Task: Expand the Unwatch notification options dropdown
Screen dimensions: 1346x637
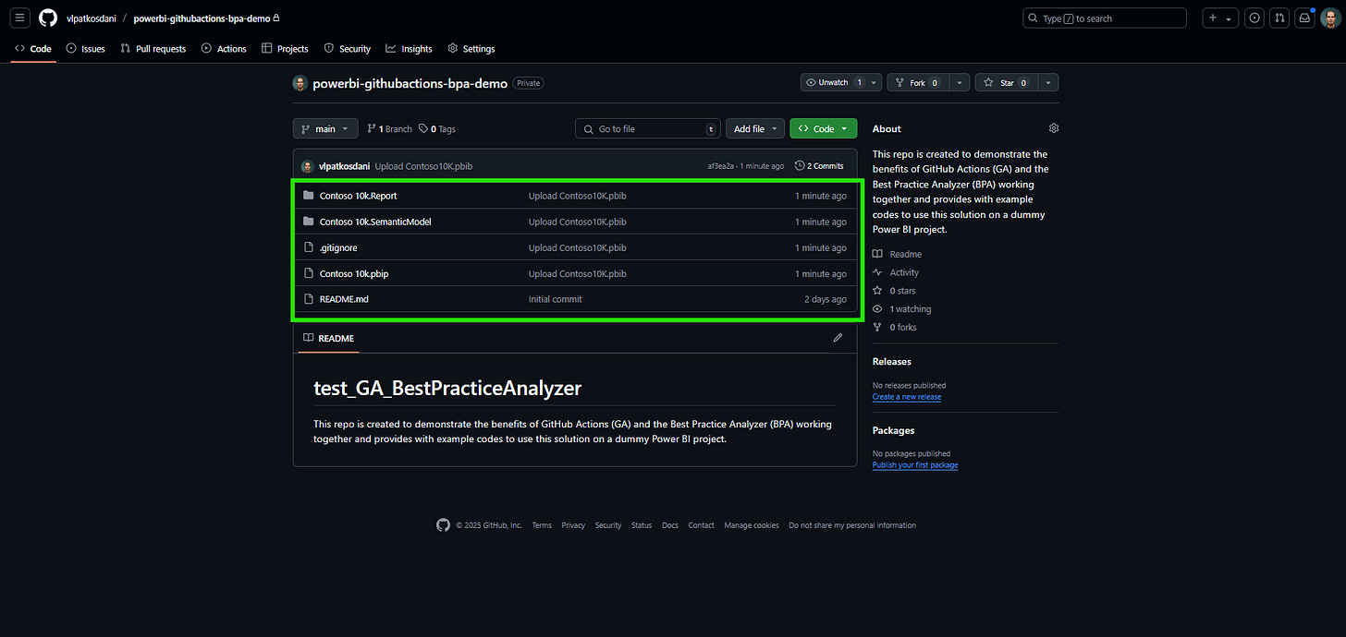Action: (x=875, y=83)
